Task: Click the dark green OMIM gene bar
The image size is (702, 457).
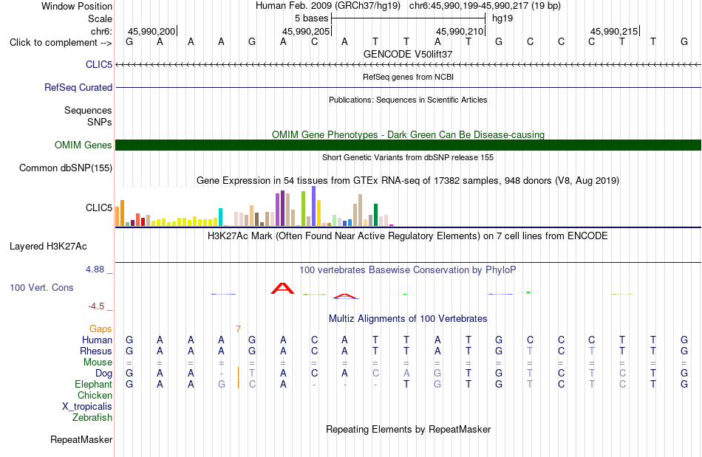Action: 408,145
